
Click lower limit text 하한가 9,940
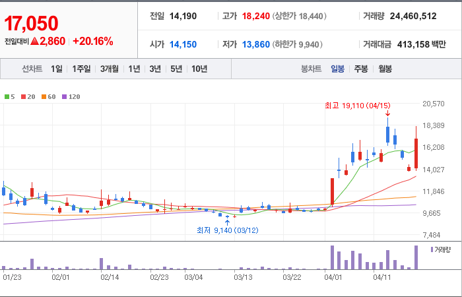pos(297,44)
